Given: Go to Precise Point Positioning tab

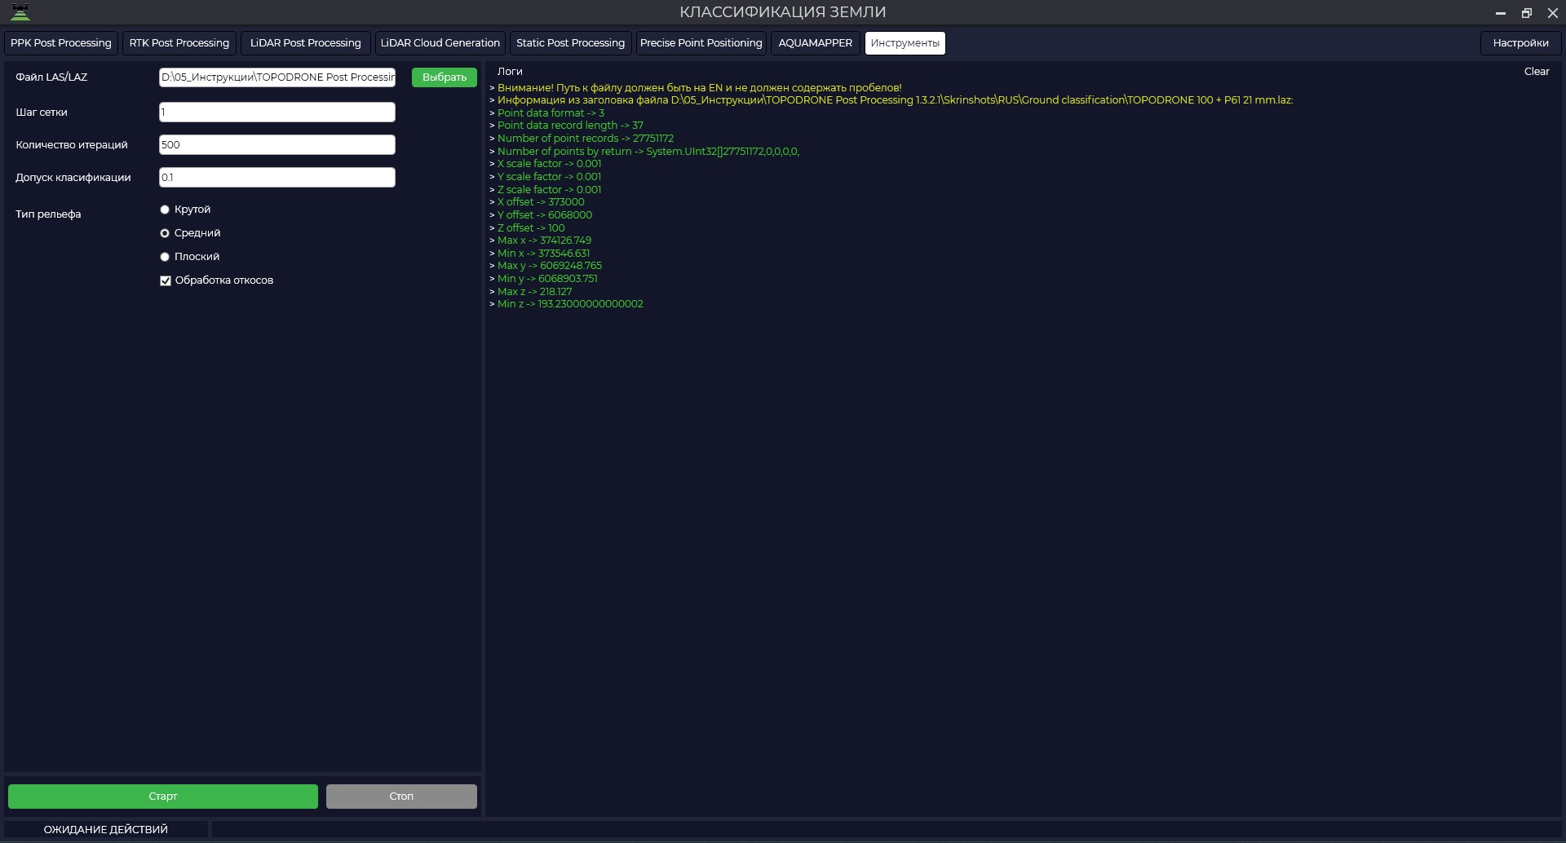Looking at the screenshot, I should point(701,43).
